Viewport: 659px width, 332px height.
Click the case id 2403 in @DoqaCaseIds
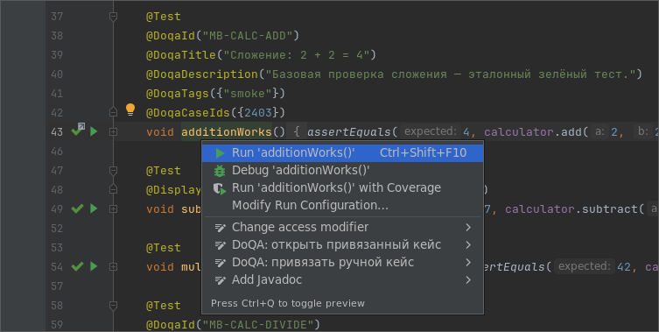pyautogui.click(x=258, y=112)
